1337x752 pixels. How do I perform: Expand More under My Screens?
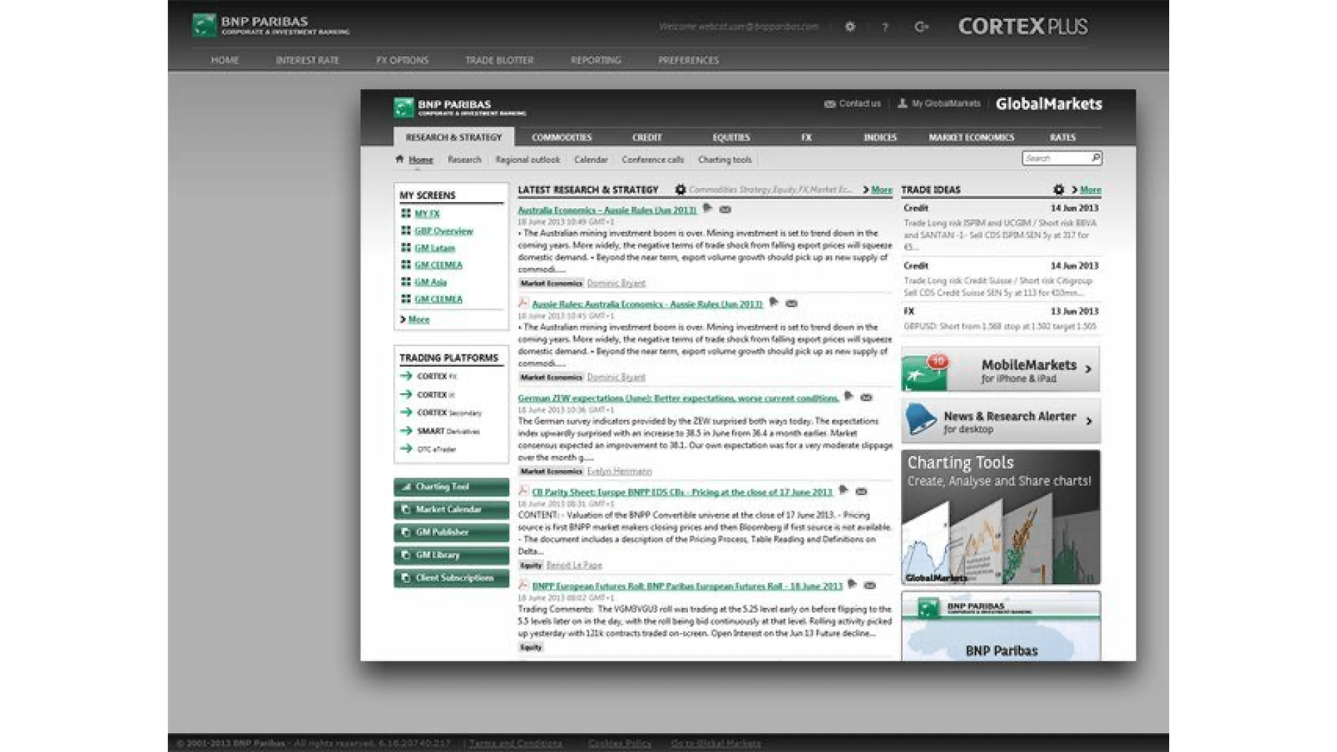[x=418, y=320]
